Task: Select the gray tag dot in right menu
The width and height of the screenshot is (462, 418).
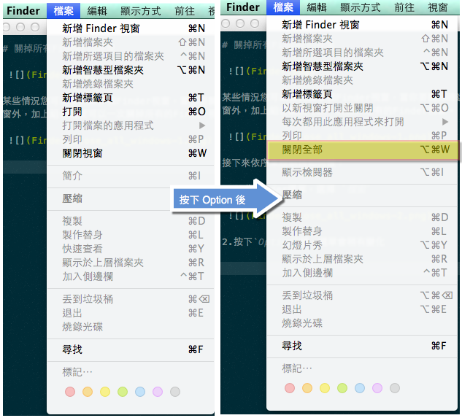Action: (x=395, y=388)
